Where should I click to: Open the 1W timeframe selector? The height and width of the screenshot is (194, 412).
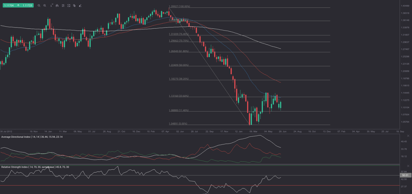pos(51,5)
